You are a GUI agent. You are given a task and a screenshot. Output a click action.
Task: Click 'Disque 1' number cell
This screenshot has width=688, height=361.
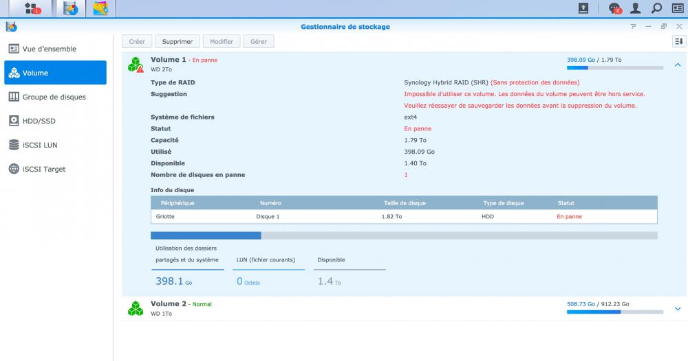(x=268, y=217)
